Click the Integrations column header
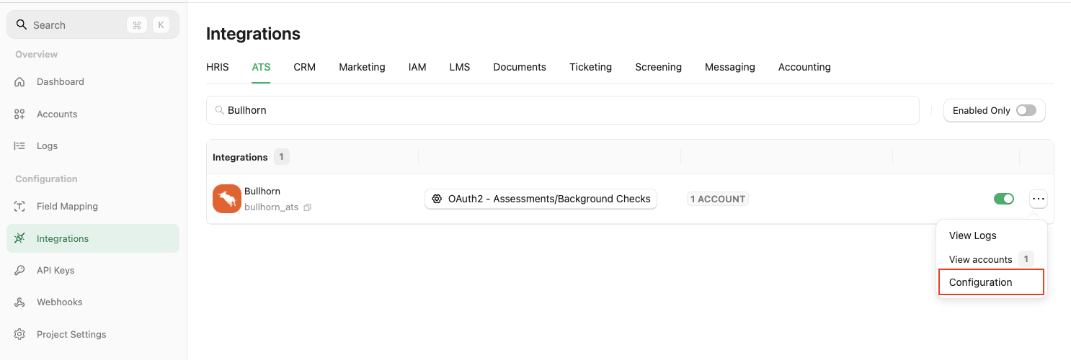The height and width of the screenshot is (360, 1071). pos(240,157)
